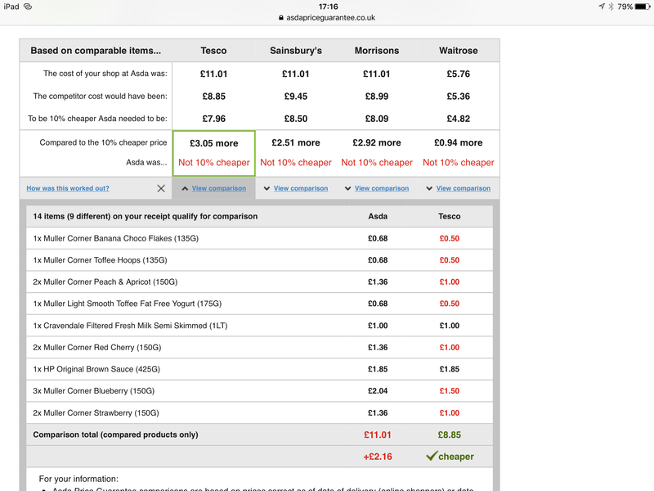This screenshot has width=654, height=491.
Task: Select 'Muller Light Smooth Toffee Fat Free Yogurt' row
Action: click(259, 304)
